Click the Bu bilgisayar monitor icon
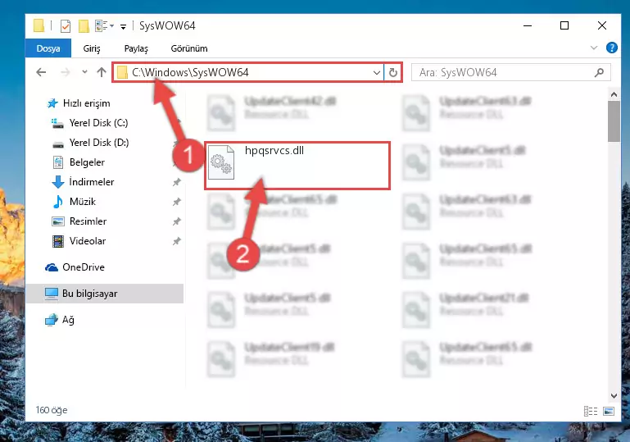Viewport: 630px width, 442px height. pyautogui.click(x=52, y=294)
